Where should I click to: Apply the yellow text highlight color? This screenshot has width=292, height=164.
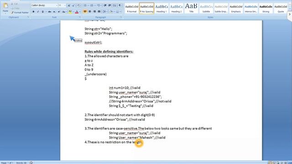(x=70, y=12)
